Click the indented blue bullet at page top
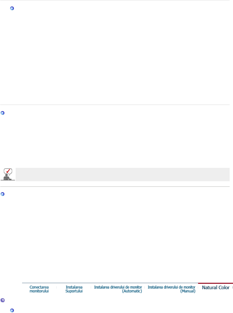This screenshot has height=313, width=233. click(12, 8)
